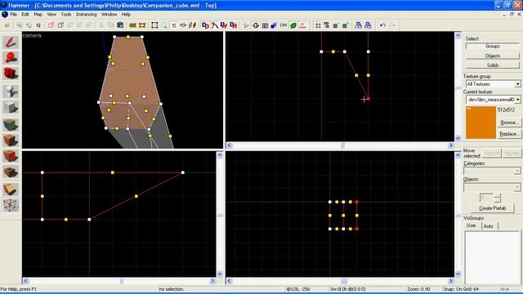Open Toggle Texture Application tool
523x294 pixels.
(11, 125)
